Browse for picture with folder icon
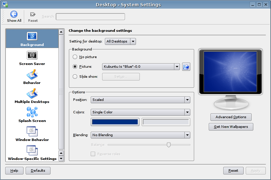Screen dimensions: 271x180 point(186,67)
